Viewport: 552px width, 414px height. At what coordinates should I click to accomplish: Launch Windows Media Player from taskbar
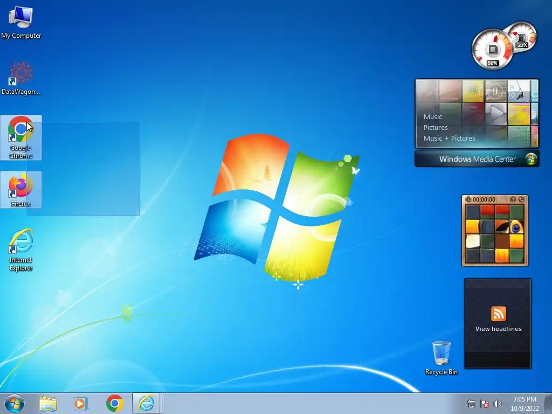pyautogui.click(x=80, y=404)
